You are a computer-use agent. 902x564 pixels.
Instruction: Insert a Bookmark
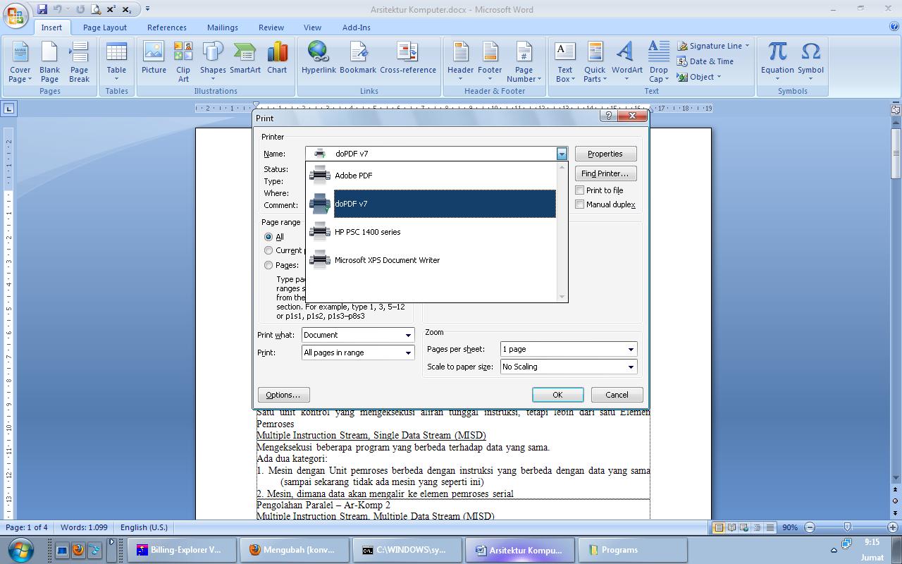pos(358,58)
